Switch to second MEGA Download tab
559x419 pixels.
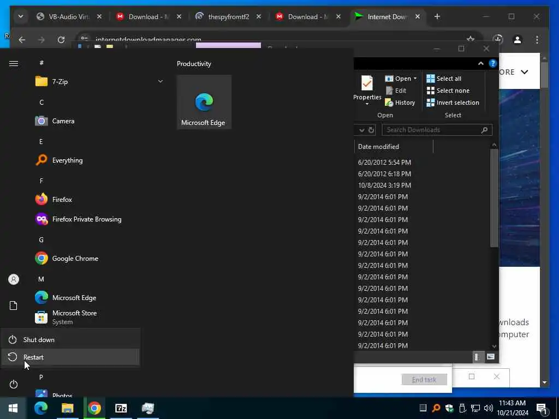[x=309, y=17]
